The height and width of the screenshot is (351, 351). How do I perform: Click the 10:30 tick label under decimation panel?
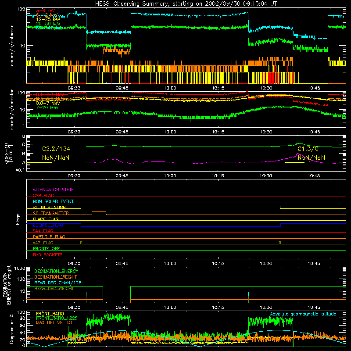coord(266,308)
